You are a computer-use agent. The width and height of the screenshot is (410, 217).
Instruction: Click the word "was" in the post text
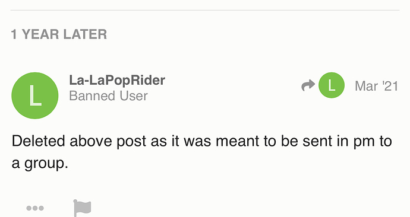pyautogui.click(x=197, y=142)
